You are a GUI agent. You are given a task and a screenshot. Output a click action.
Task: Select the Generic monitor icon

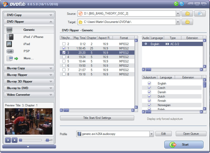pos(9,30)
